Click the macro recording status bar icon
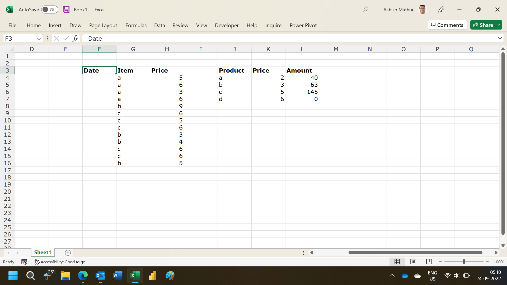507x285 pixels. [24, 262]
